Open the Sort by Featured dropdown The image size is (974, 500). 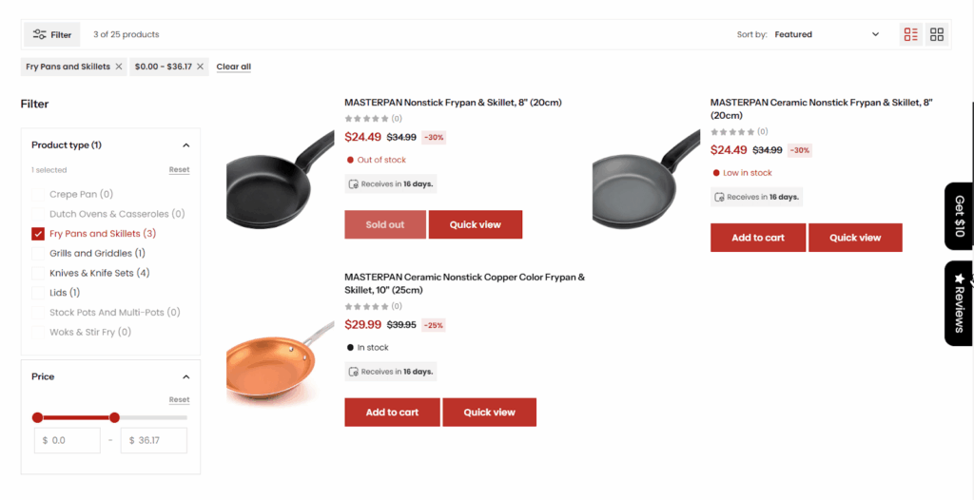click(827, 35)
